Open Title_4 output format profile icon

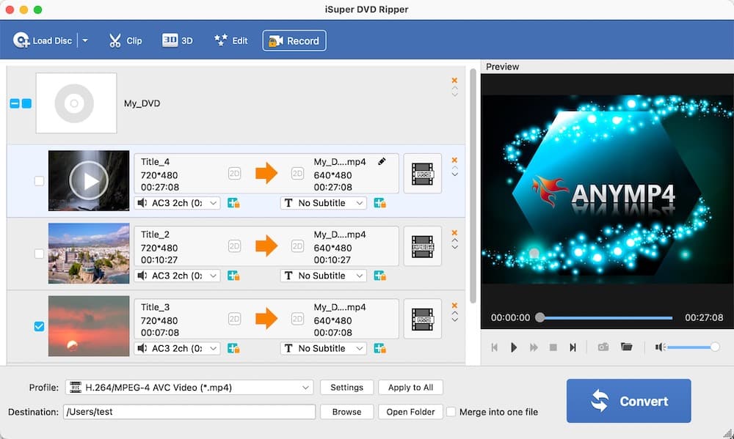coord(422,174)
